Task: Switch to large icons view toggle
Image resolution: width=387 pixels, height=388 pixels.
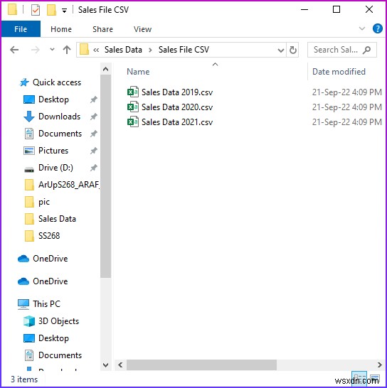Action: [x=375, y=379]
